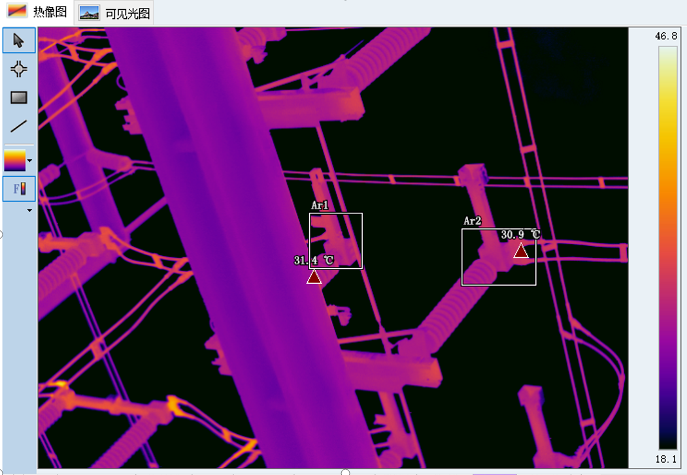Click the 46.8 maximum scale value
The width and height of the screenshot is (687, 475).
click(666, 36)
